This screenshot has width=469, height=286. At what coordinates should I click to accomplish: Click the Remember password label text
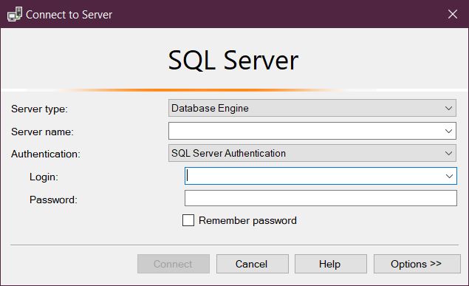247,220
